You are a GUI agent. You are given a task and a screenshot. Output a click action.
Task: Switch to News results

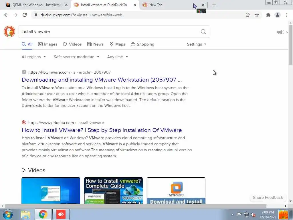95,44
